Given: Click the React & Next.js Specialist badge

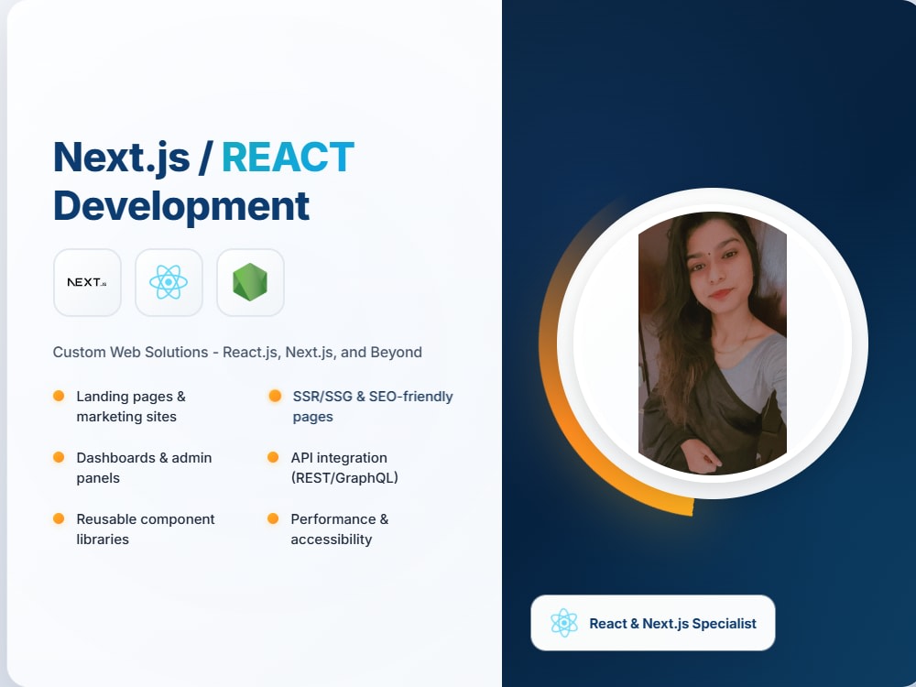Looking at the screenshot, I should tap(652, 623).
